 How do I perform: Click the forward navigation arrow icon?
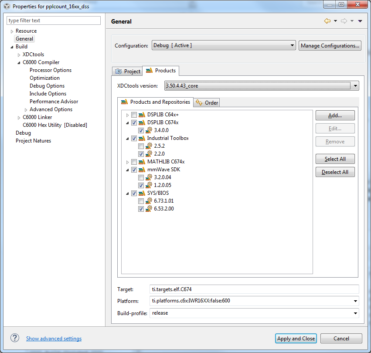pyautogui.click(x=344, y=21)
